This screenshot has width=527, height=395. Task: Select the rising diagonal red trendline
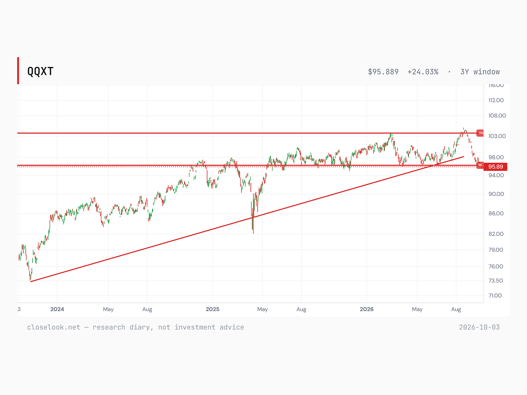click(247, 219)
